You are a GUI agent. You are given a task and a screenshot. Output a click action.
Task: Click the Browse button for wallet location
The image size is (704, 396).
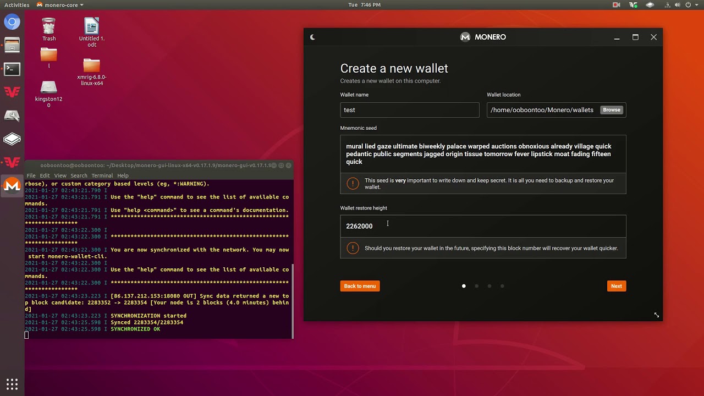pos(612,110)
